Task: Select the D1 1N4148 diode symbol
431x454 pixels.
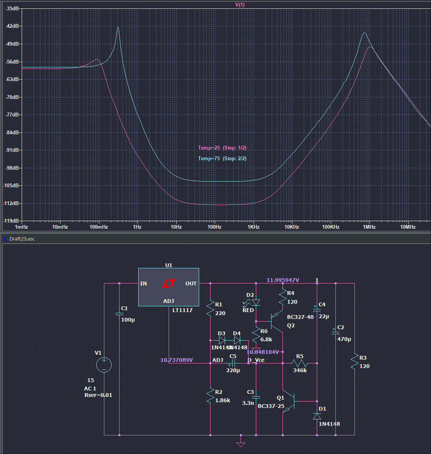Action: (317, 416)
